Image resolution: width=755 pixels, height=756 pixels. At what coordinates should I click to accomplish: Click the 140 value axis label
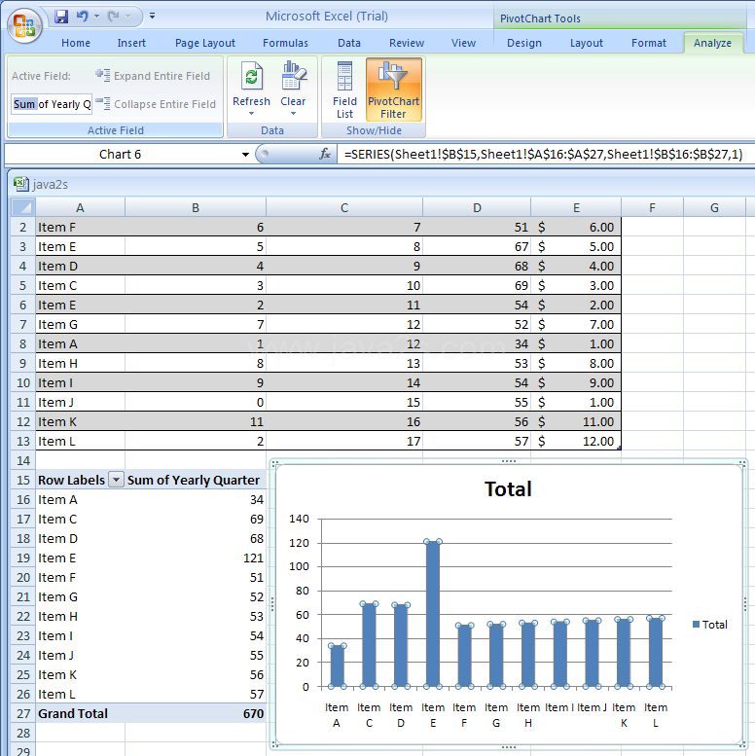click(299, 519)
